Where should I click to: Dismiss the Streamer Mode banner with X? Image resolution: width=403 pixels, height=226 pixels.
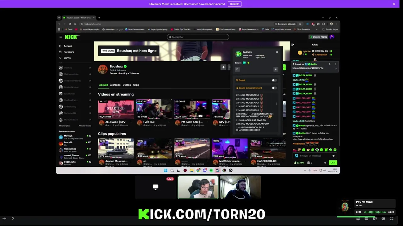(x=394, y=4)
